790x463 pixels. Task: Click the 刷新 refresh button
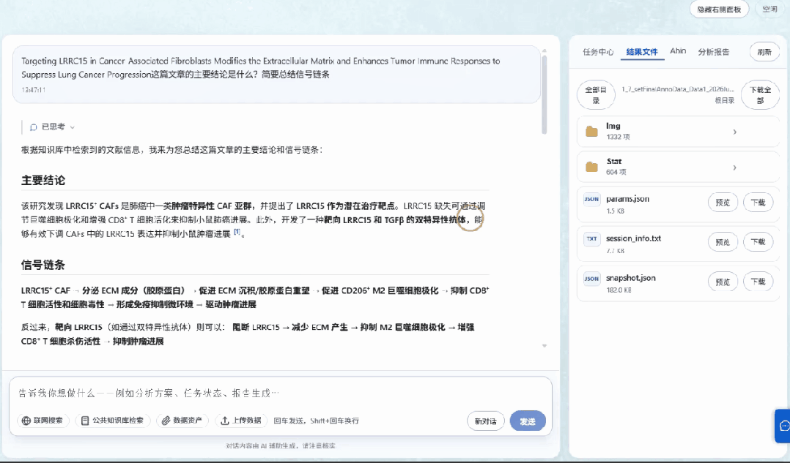(x=764, y=52)
